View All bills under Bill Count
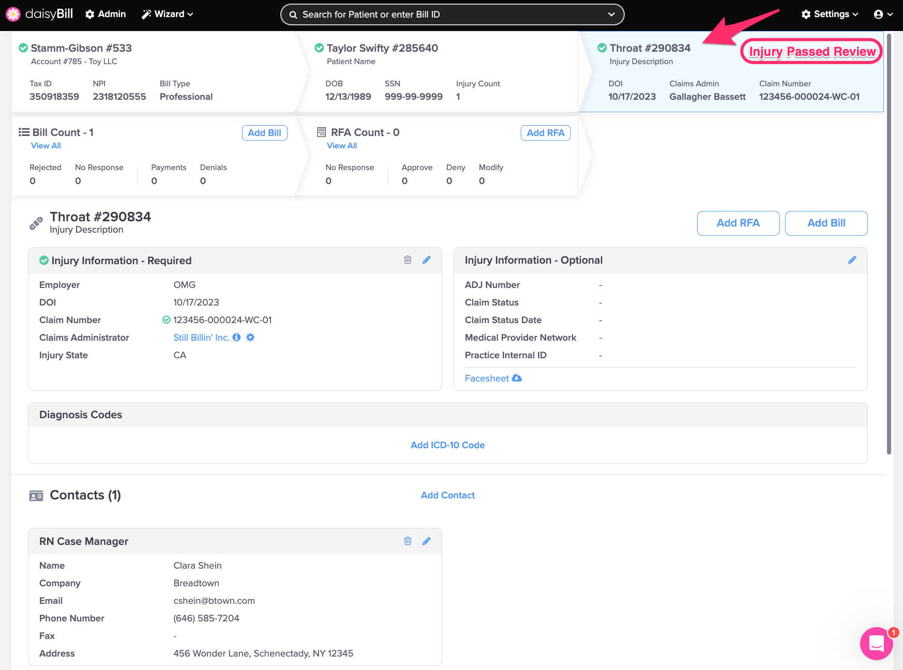903x670 pixels. [x=46, y=146]
